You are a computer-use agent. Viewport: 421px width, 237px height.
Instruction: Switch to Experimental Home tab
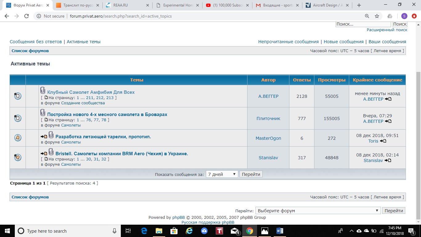pyautogui.click(x=178, y=5)
